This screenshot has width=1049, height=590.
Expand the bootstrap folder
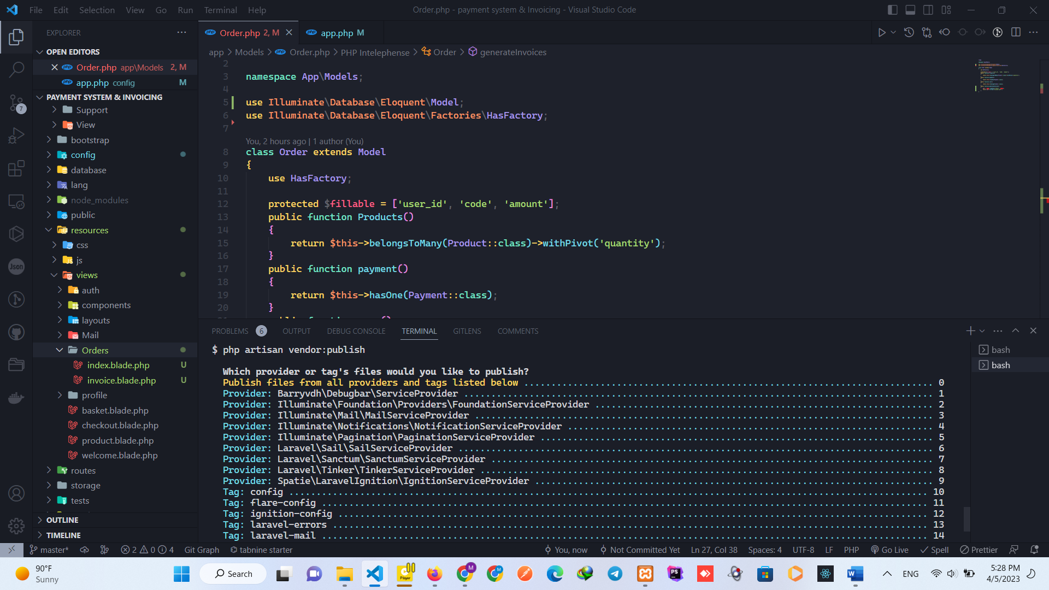(90, 140)
